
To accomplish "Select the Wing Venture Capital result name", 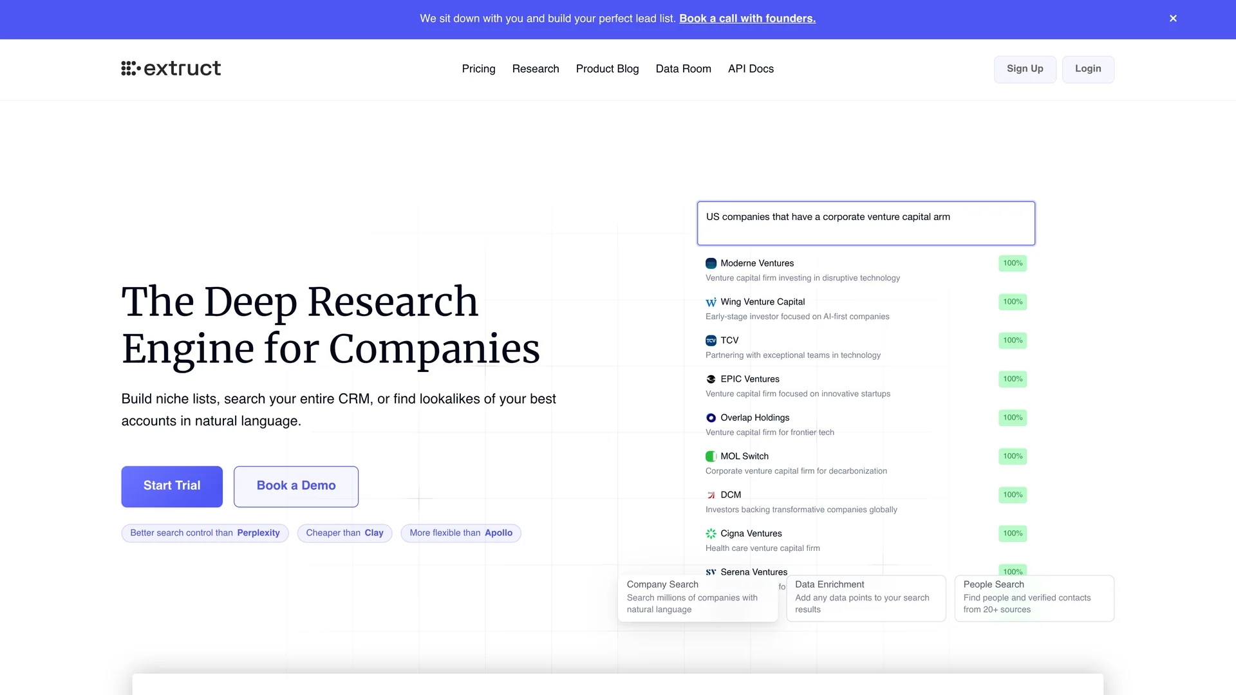I will (x=762, y=302).
